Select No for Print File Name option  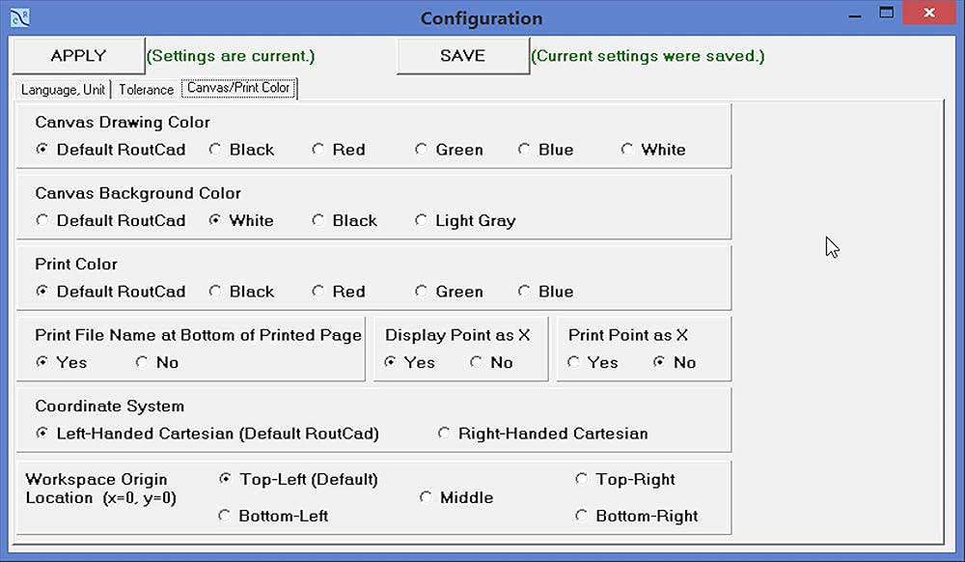coord(142,363)
